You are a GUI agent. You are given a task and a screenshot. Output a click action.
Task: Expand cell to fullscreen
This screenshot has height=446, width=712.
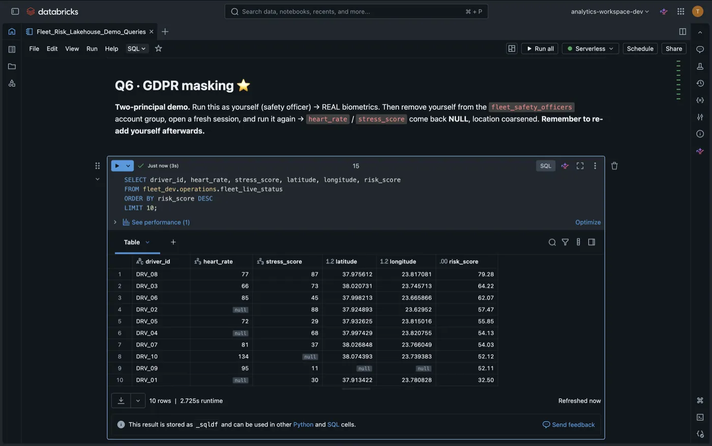pyautogui.click(x=580, y=166)
